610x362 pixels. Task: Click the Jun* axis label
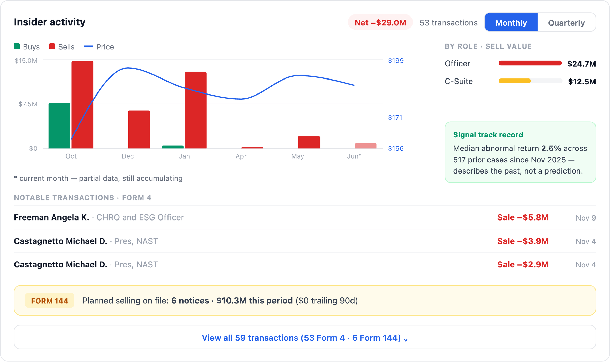tap(354, 156)
